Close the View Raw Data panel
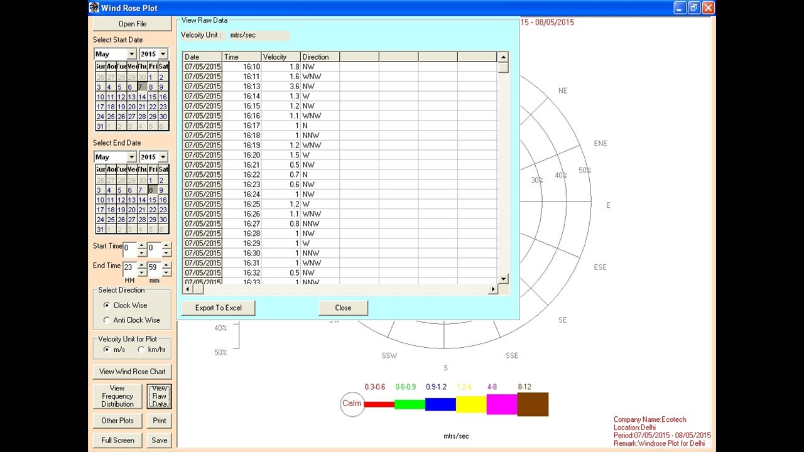The width and height of the screenshot is (804, 452). (x=343, y=308)
